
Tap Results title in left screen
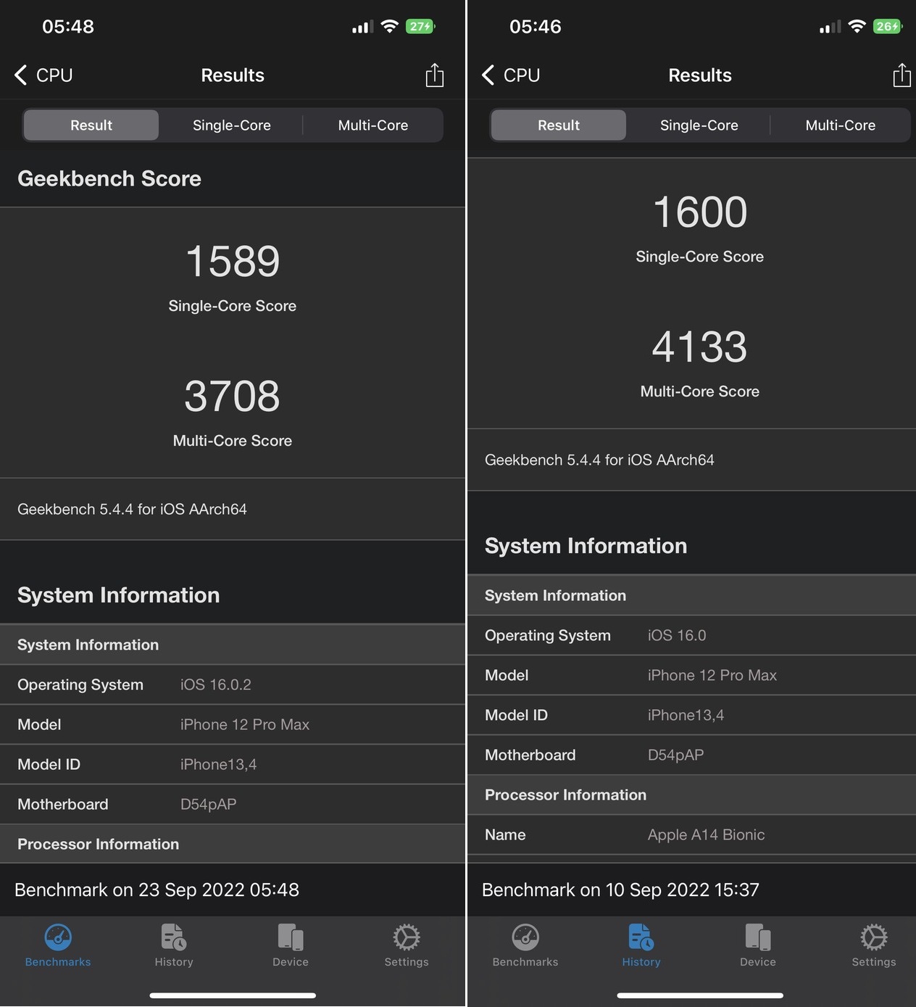[x=233, y=75]
